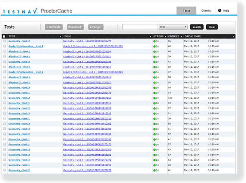Sort the table by ENTRIES column header
The height and width of the screenshot is (183, 246).
(x=173, y=36)
